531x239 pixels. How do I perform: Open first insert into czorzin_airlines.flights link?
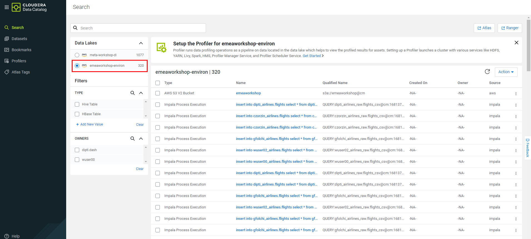[x=276, y=116]
